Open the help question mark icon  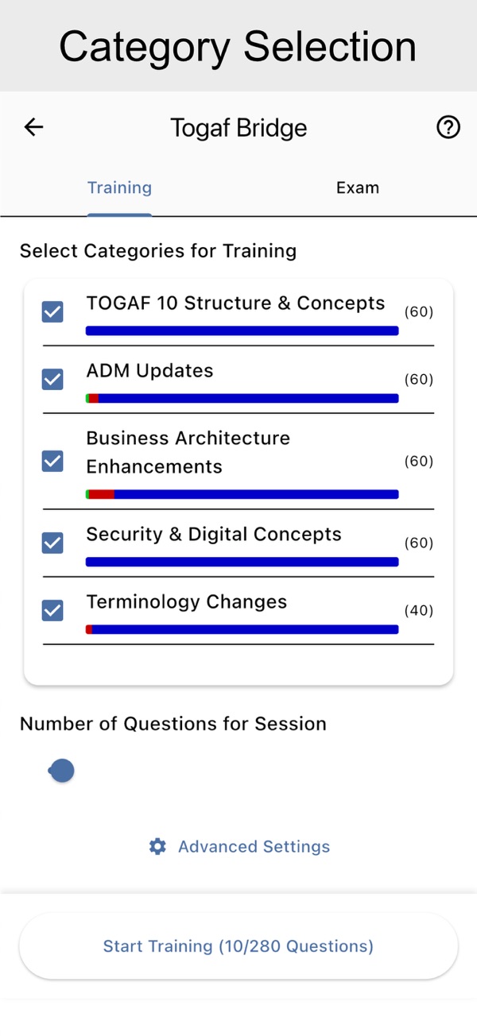pos(448,127)
